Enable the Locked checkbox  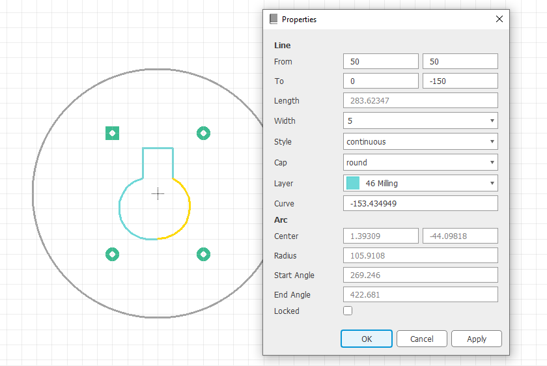click(348, 311)
